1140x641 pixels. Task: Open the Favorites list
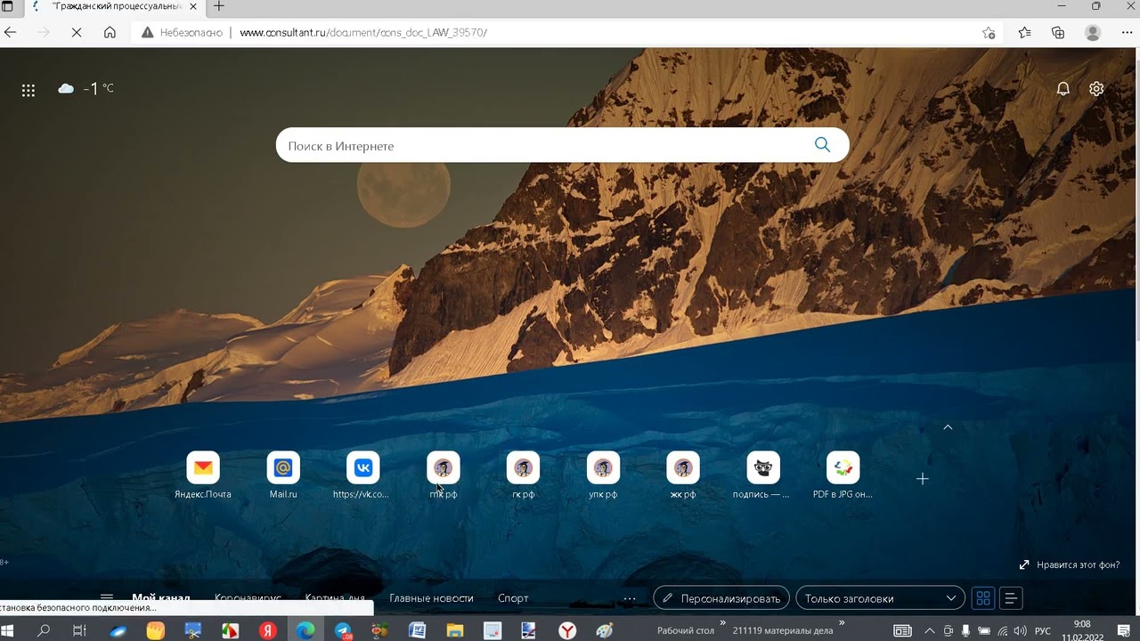click(x=1024, y=32)
